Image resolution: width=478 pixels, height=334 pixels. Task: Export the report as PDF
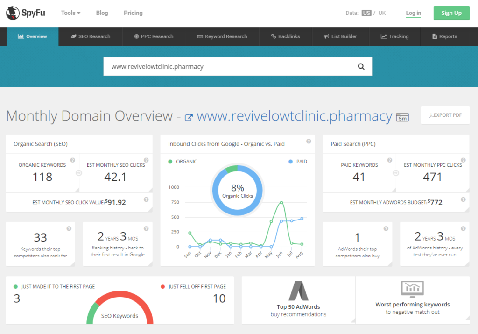[445, 115]
